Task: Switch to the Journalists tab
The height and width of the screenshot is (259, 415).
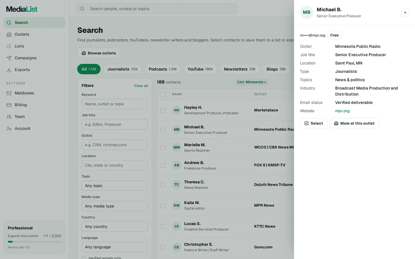Action: [x=122, y=69]
